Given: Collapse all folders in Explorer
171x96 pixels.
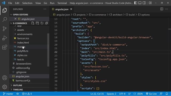Looking at the screenshot, I should (46, 23).
